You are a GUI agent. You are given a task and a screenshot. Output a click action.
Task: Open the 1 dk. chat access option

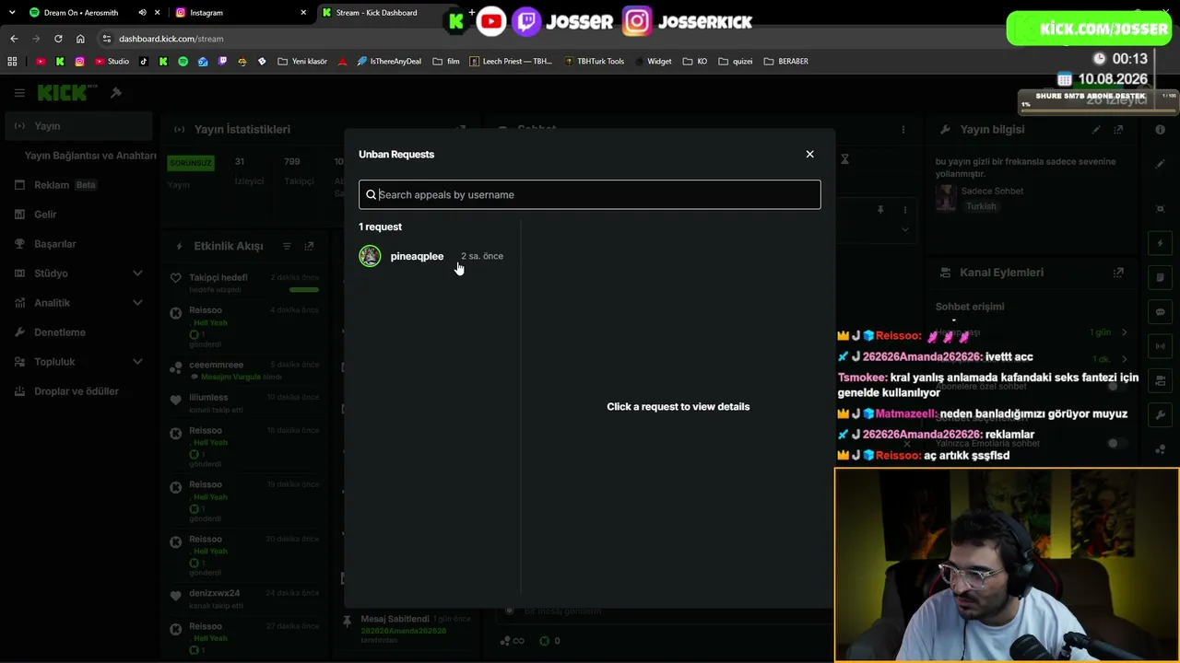[1110, 359]
